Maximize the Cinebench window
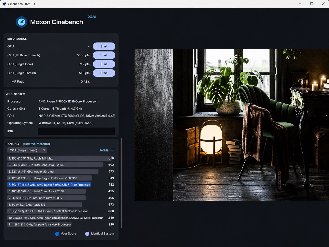The height and width of the screenshot is (247, 329). (312, 4)
